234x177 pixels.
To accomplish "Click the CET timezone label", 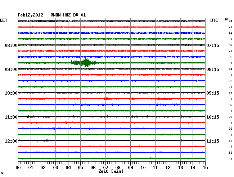I will coord(4,20).
